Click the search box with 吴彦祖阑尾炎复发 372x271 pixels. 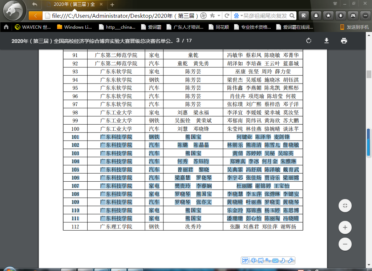pyautogui.click(x=265, y=16)
